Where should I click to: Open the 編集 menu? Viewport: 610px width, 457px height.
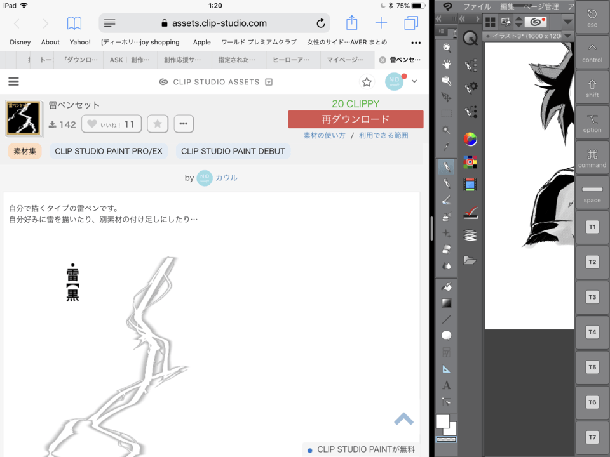coord(507,6)
